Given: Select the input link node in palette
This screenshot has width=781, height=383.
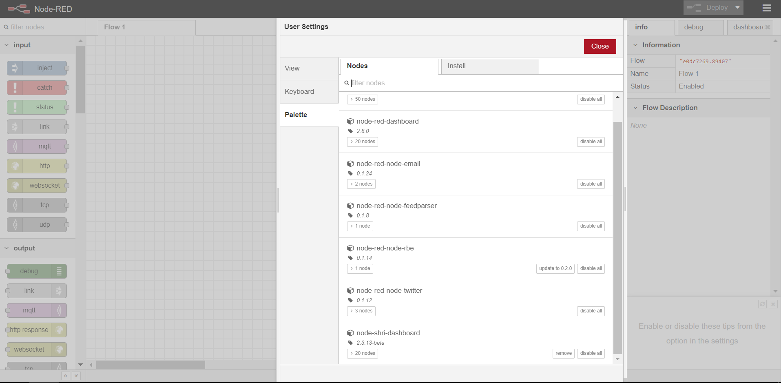Looking at the screenshot, I should (x=37, y=127).
